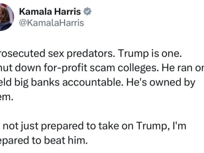The image size is (204, 153).
Task: Click the words 'beat him' at the end
Action: click(65, 140)
